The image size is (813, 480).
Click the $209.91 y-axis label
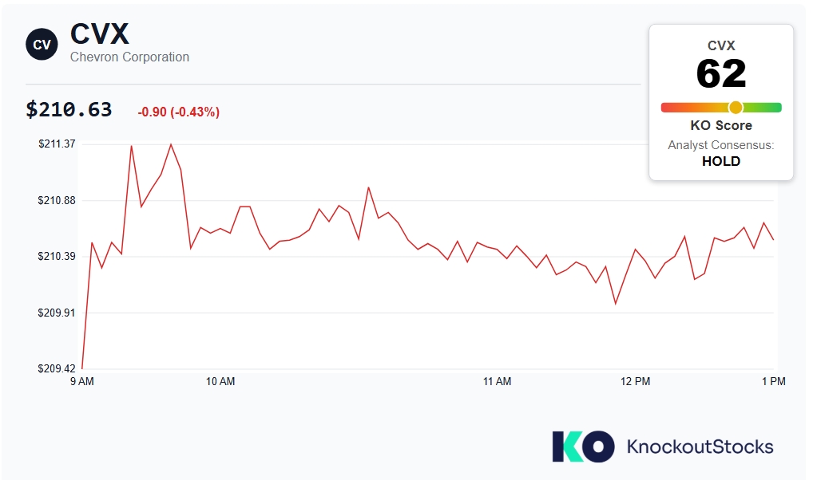click(57, 313)
